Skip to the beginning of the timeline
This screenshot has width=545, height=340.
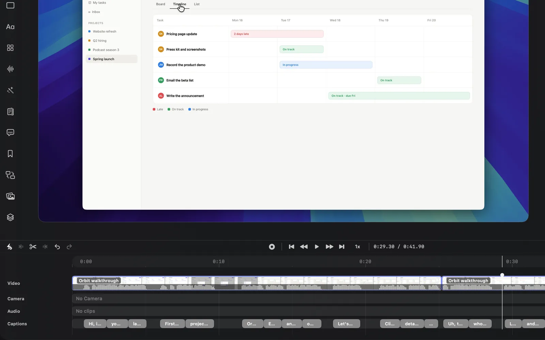tap(291, 247)
